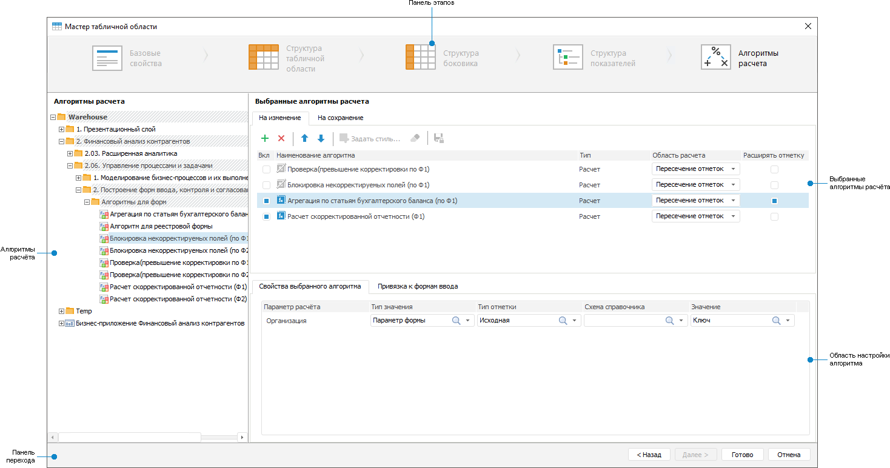This screenshot has height=468, width=890.
Task: Switch to the На сохранение tab
Action: coord(340,118)
